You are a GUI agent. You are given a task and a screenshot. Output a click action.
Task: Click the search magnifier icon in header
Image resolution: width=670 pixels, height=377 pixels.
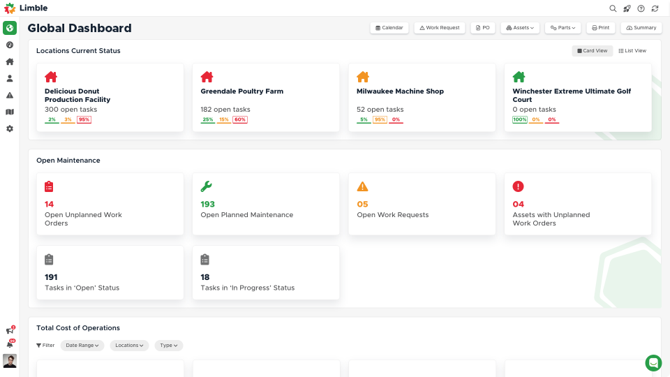coord(613,8)
